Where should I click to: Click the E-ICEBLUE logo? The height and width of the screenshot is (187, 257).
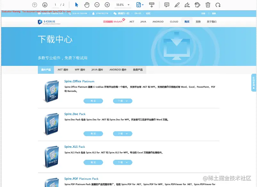(x=49, y=22)
